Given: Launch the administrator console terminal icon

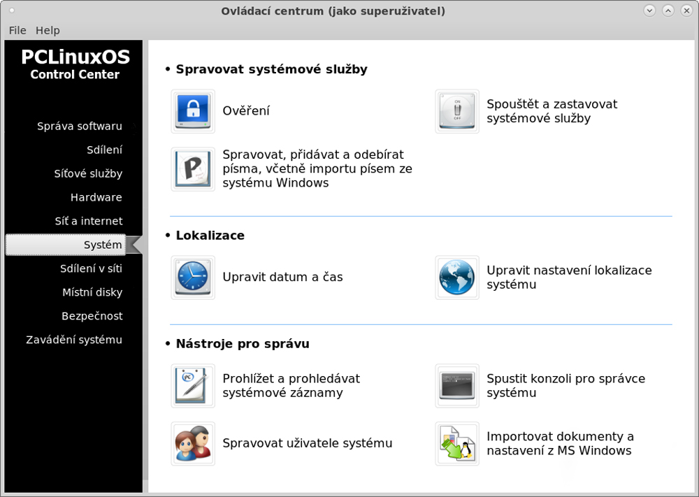Looking at the screenshot, I should pos(457,386).
